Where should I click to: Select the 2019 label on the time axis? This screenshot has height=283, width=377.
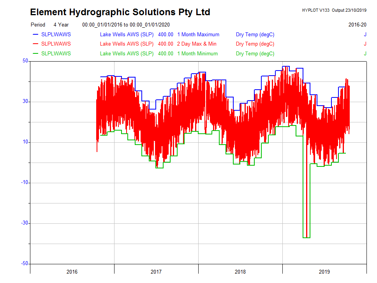pos(324,272)
